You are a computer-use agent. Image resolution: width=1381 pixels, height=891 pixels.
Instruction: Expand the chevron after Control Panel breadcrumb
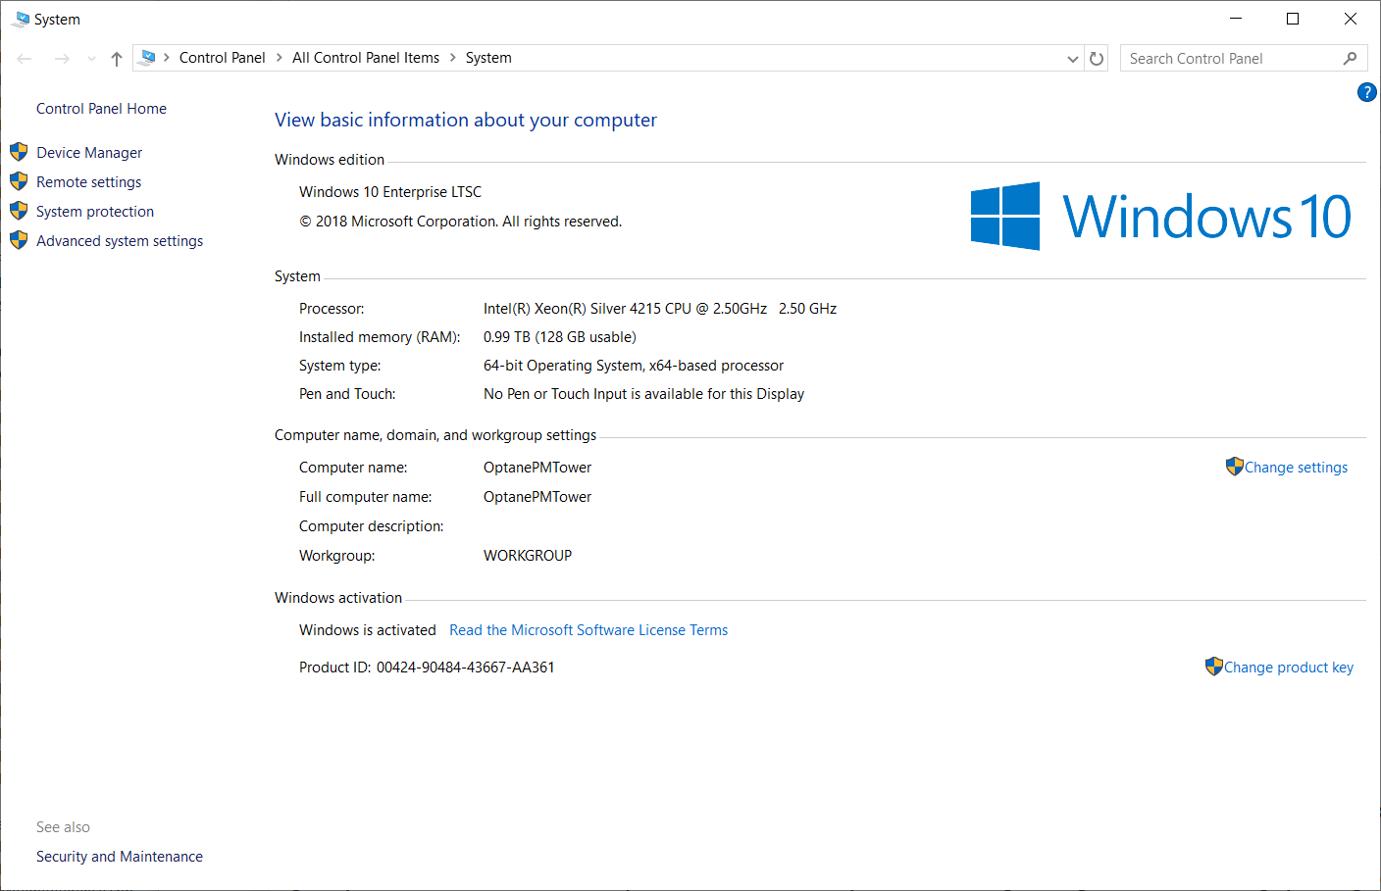(x=280, y=58)
